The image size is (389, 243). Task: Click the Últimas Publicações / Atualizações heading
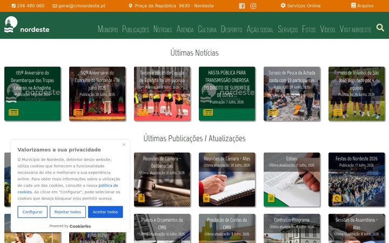[x=194, y=138]
